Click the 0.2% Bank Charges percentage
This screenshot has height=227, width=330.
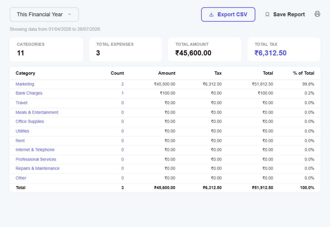point(309,93)
